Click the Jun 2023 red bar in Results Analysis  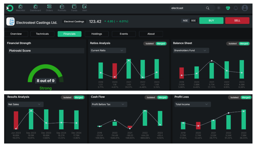point(16,120)
